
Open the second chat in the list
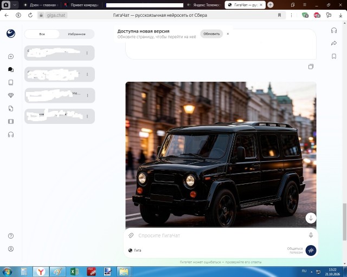(x=59, y=75)
